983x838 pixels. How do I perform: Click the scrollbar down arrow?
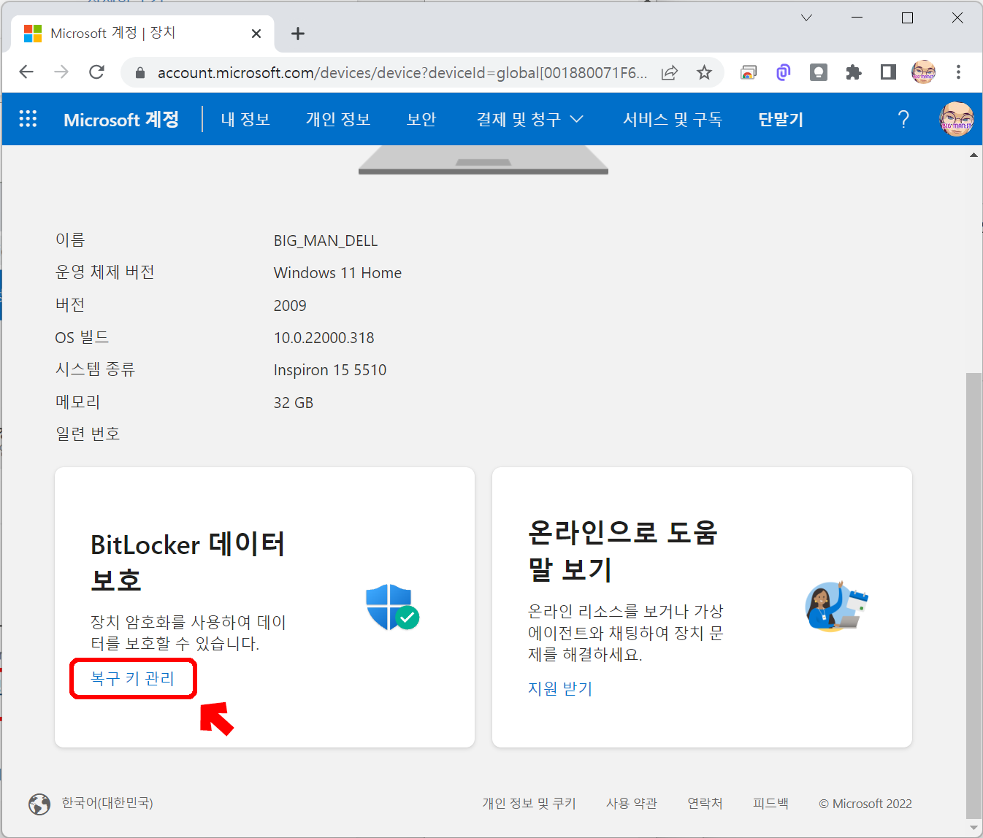(x=974, y=828)
